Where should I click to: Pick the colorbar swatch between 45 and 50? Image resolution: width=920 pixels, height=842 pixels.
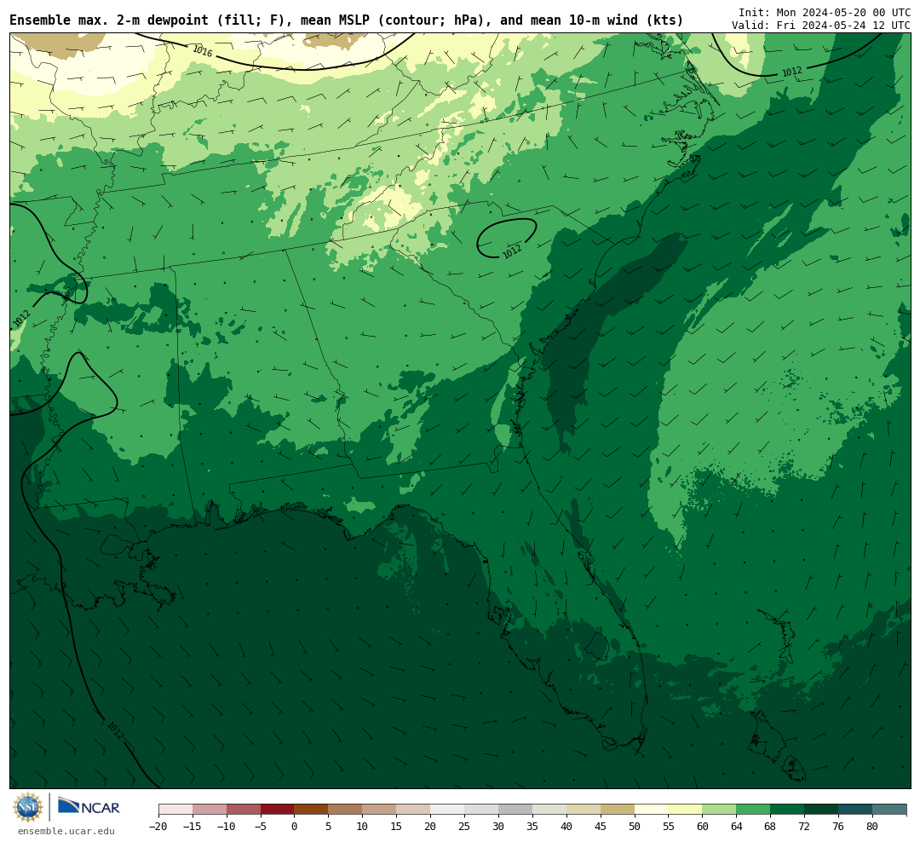click(x=618, y=810)
